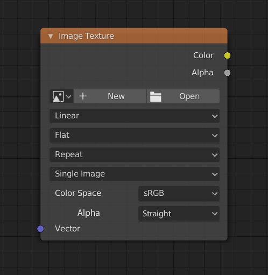
Task: Open the Repeat extension dropdown
Action: coord(135,154)
